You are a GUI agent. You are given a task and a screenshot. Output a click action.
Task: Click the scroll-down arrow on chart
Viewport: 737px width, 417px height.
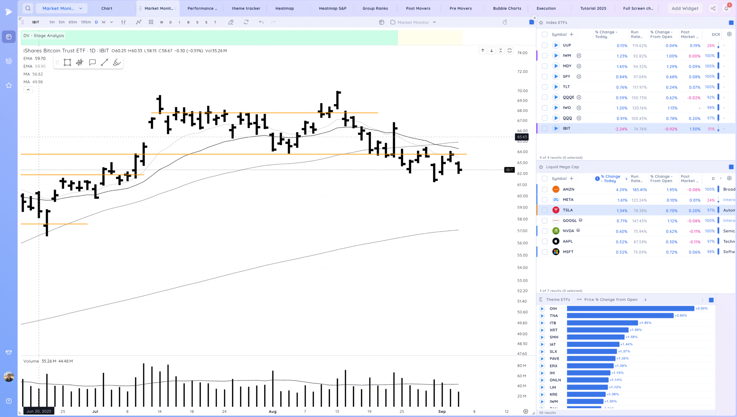click(x=492, y=51)
